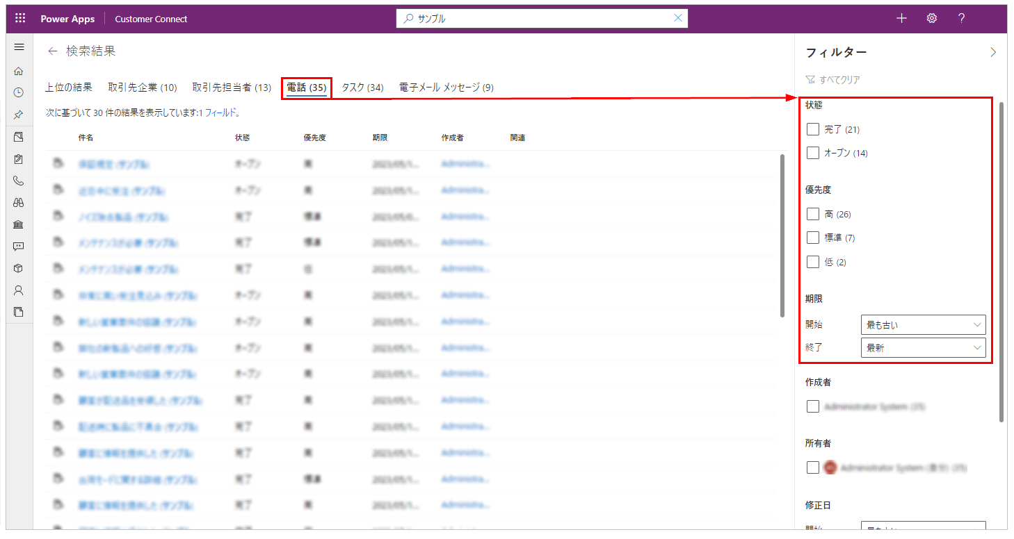1014x539 pixels.
Task: Open the sidebar icon directly below the pin
Action: [x=19, y=137]
